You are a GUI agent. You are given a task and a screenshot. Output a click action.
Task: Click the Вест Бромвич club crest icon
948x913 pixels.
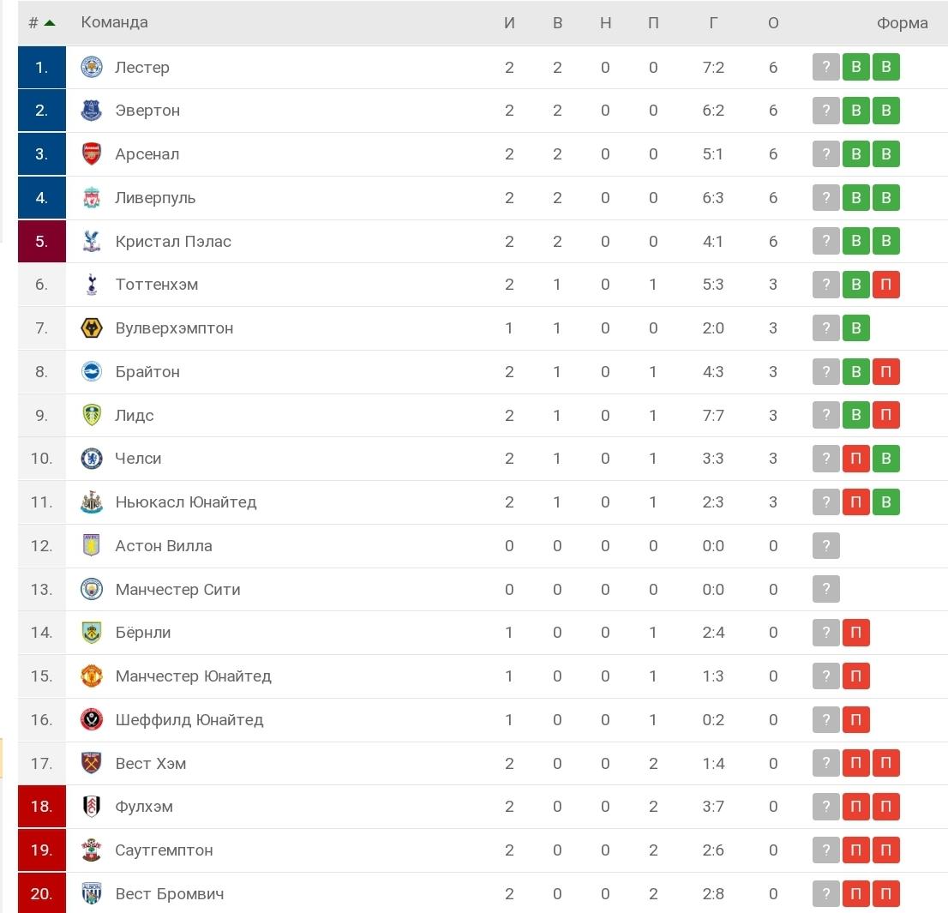point(92,893)
